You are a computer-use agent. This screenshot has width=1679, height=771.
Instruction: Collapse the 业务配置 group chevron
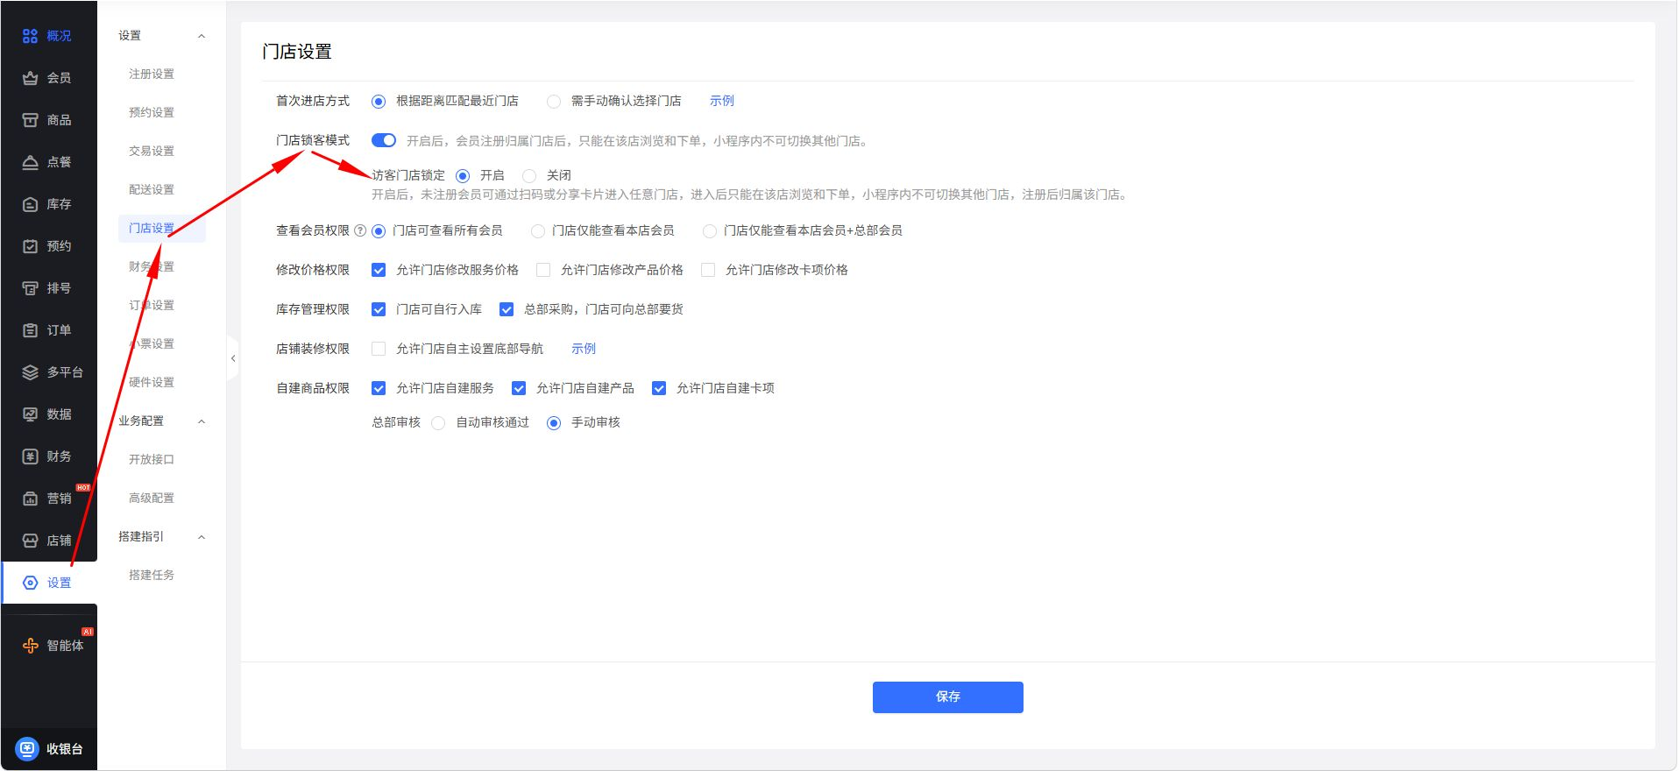tap(202, 421)
